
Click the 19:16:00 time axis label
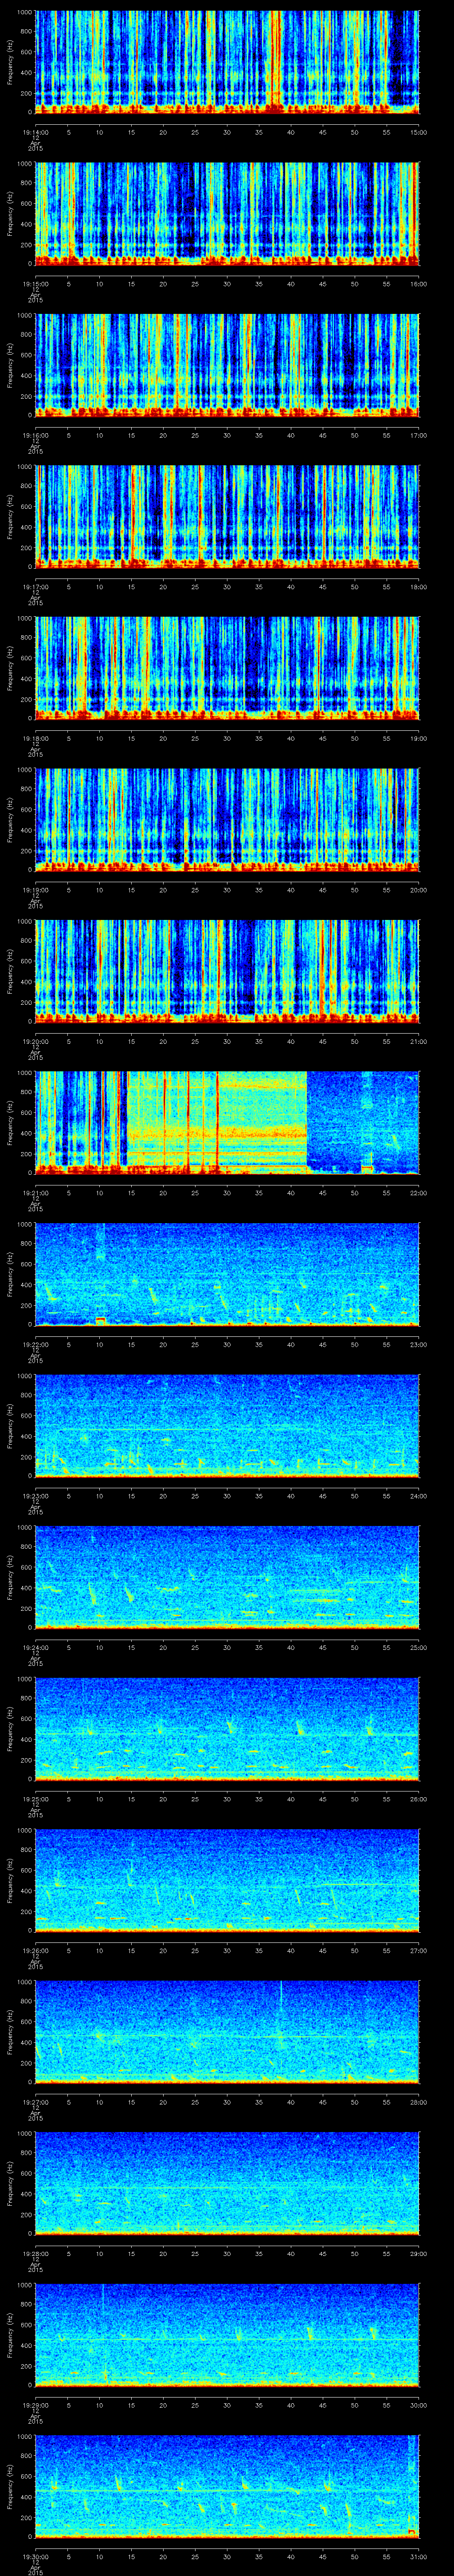36,435
